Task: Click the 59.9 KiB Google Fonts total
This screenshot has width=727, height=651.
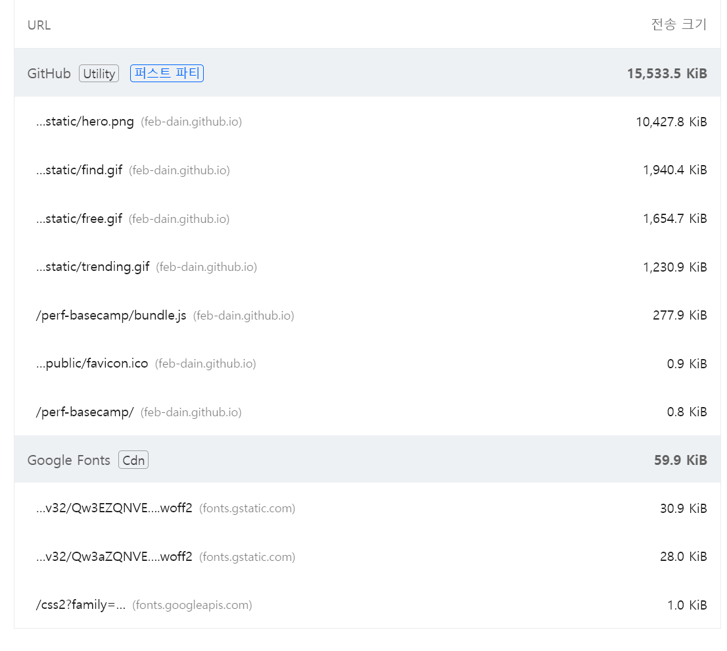Action: pyautogui.click(x=680, y=460)
